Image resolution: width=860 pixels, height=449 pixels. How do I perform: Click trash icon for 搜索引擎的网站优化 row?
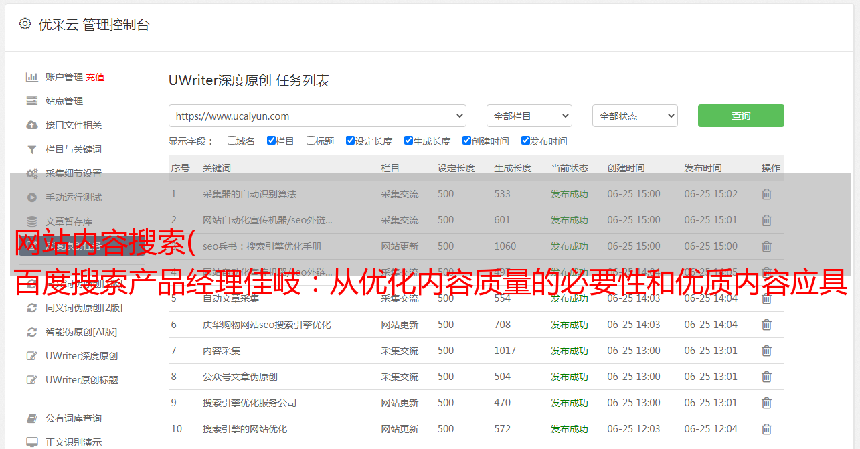tap(766, 429)
